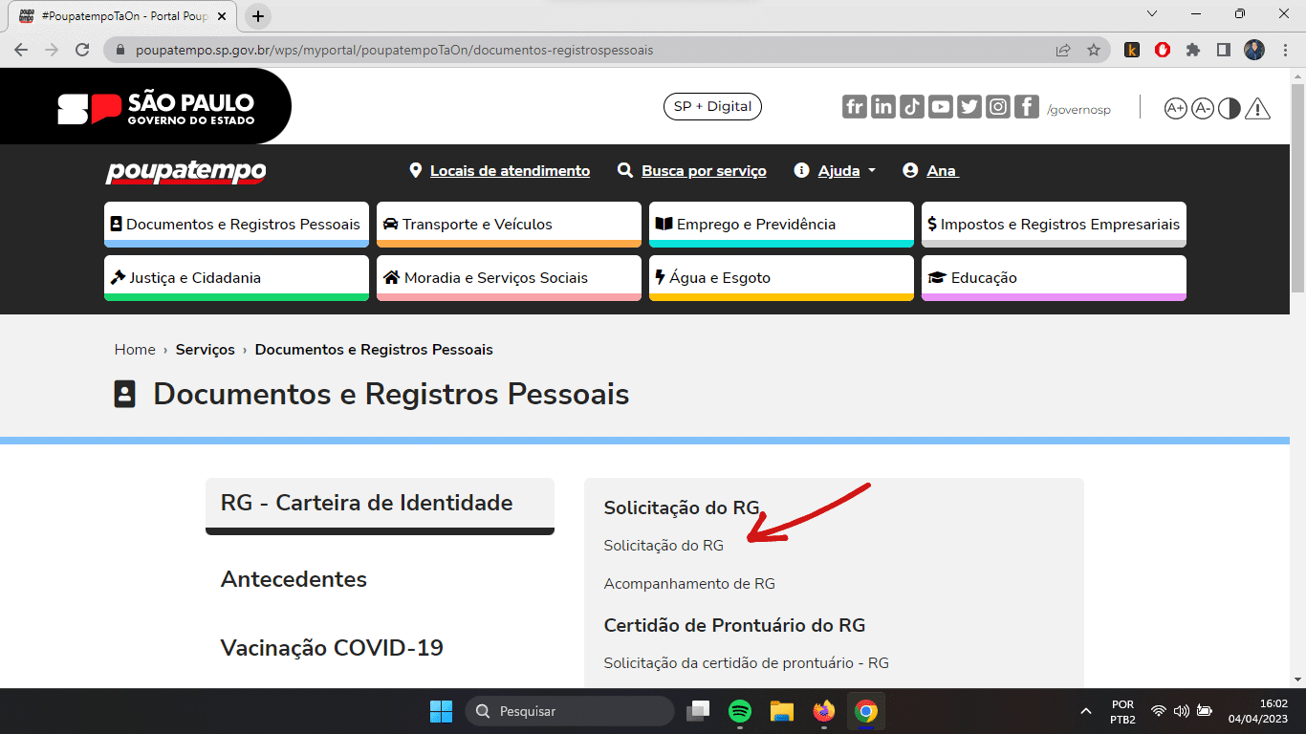
Task: Open Task View in the taskbar
Action: pos(698,711)
